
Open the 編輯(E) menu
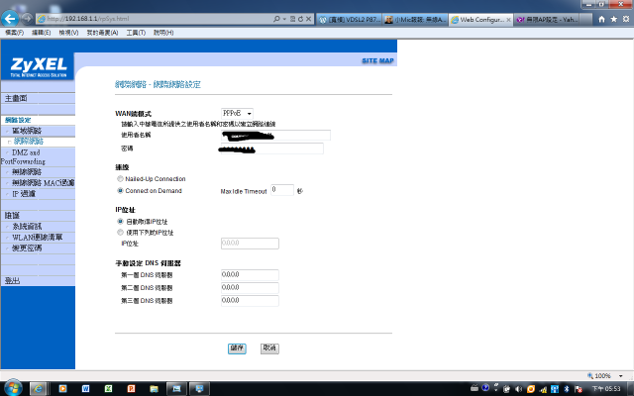[x=42, y=33]
